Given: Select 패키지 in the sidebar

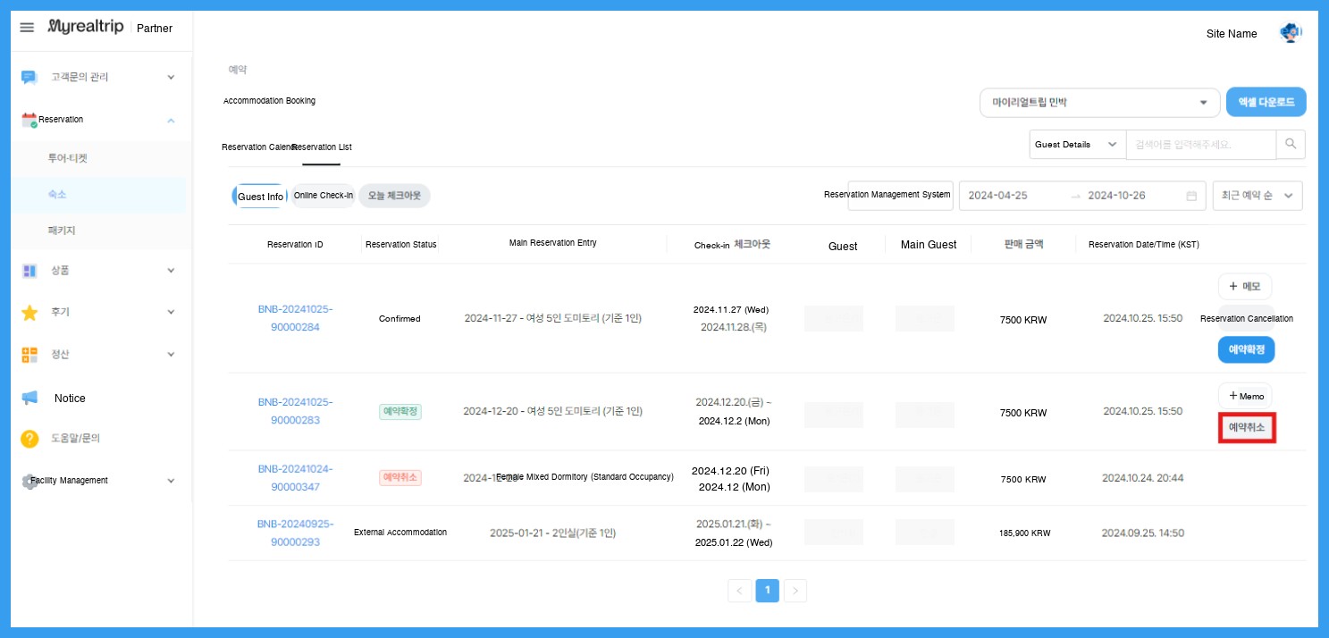Looking at the screenshot, I should pyautogui.click(x=62, y=231).
